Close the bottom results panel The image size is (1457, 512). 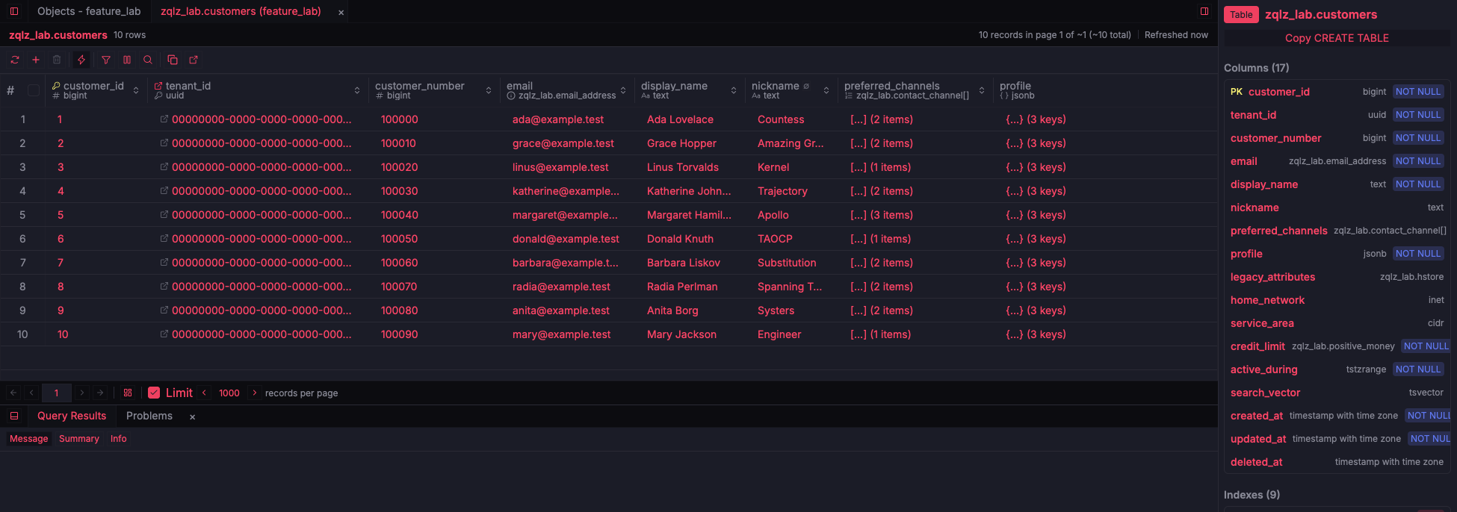[x=192, y=416]
